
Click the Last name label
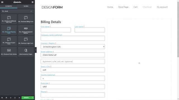(x=79, y=27)
